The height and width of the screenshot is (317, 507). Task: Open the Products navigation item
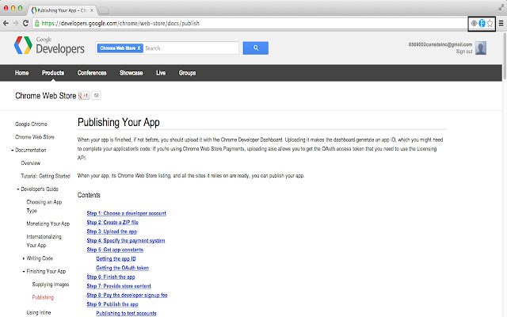click(x=53, y=73)
